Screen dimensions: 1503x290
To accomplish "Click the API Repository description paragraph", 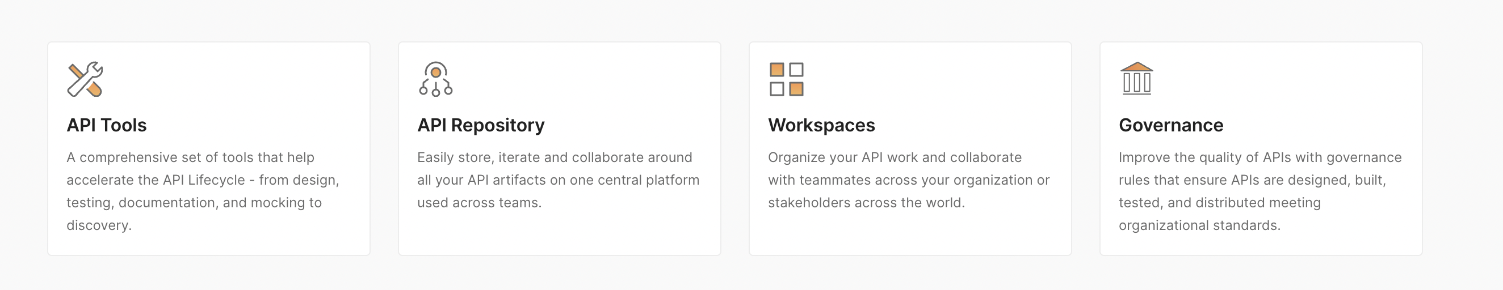I will point(558,180).
